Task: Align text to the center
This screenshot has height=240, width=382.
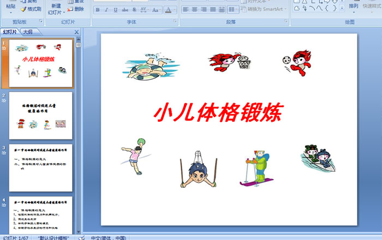Action: 194,10
